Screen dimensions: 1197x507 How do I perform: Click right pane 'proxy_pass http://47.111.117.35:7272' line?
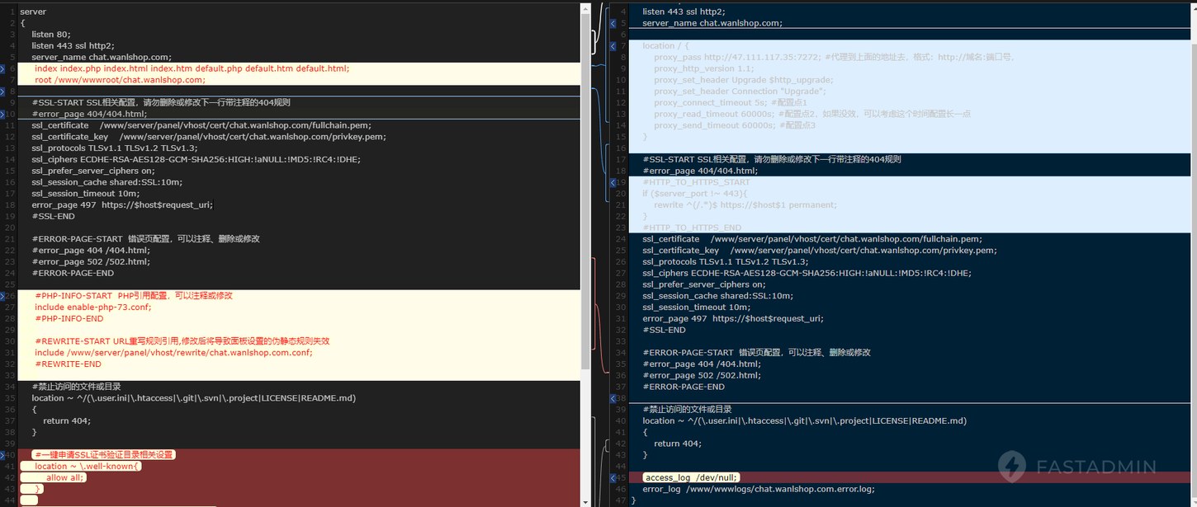click(x=834, y=58)
